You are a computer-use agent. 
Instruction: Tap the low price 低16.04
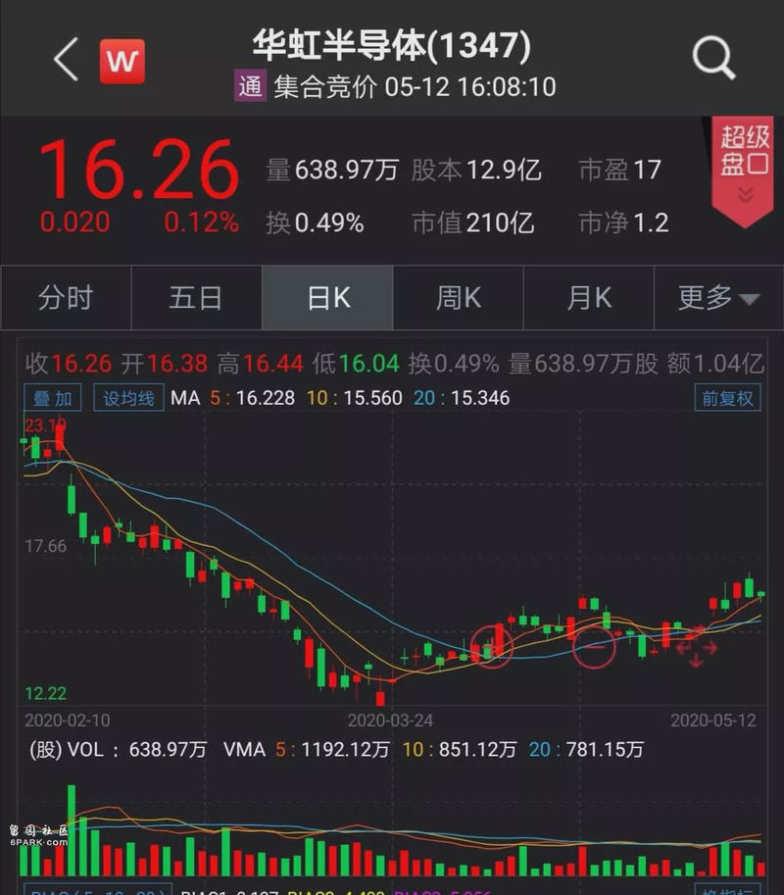[x=356, y=364]
